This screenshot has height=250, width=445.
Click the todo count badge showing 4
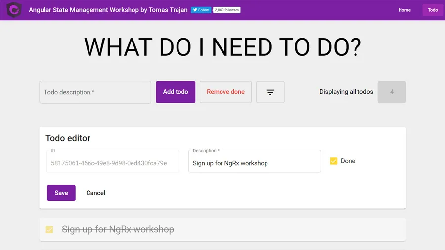tap(392, 92)
